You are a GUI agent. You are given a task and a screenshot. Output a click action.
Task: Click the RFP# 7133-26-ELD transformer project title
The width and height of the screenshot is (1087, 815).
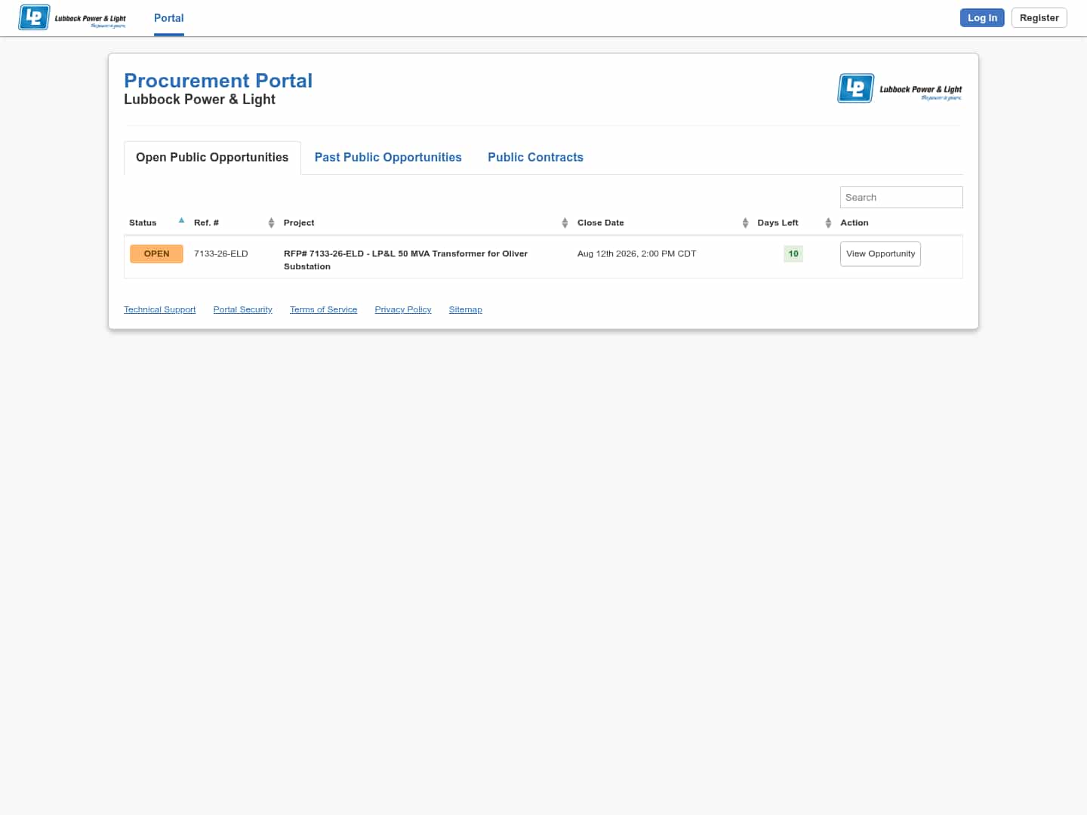coord(405,260)
